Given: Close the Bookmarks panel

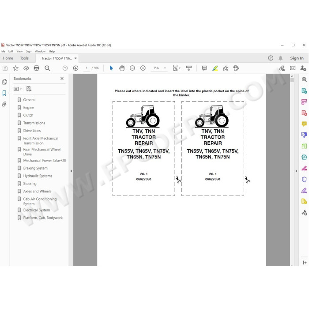Looking at the screenshot, I should coord(62,79).
